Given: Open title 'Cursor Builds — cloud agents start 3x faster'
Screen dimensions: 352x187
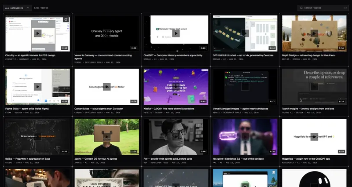Looking at the screenshot, I should [99, 109].
